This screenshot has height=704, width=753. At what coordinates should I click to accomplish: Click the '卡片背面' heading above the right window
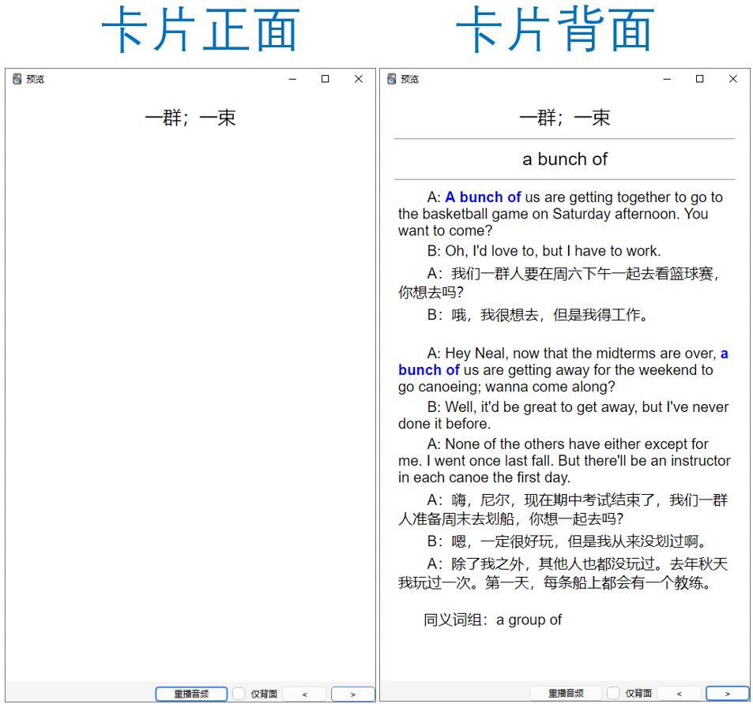(555, 30)
